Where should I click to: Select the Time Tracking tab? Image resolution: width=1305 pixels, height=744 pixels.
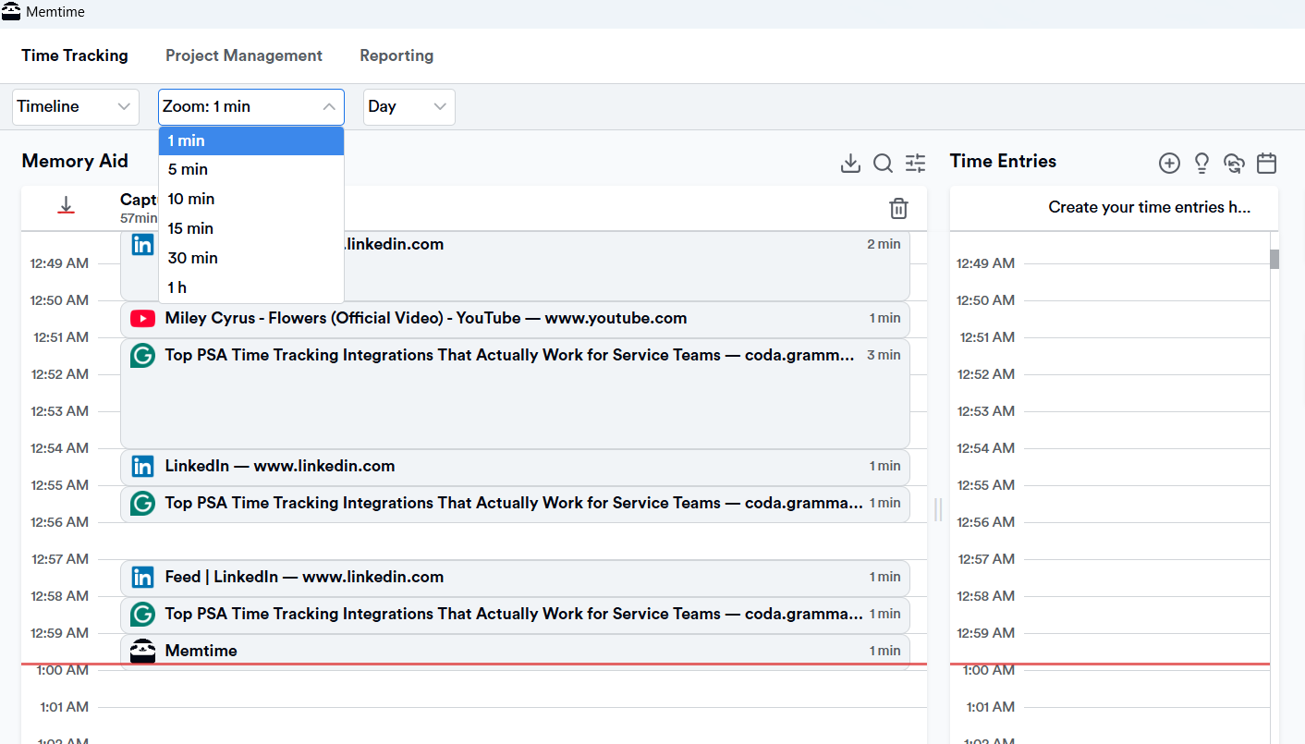point(74,55)
